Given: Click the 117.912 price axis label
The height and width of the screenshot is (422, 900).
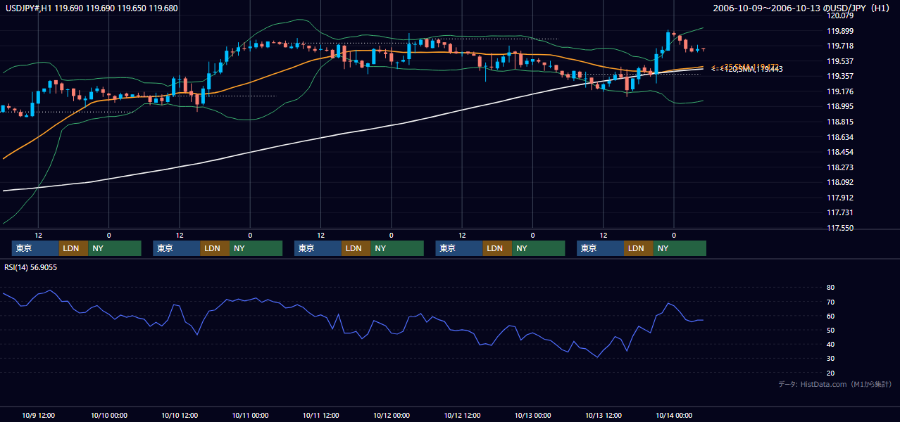Looking at the screenshot, I should point(839,198).
